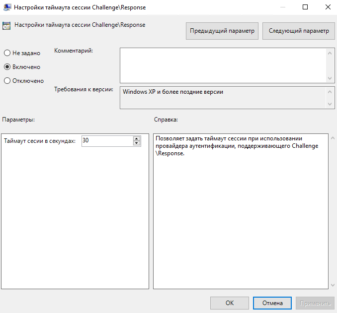Confirm settings with the OK button
Viewport: 337px width, 313px height.
tap(230, 303)
